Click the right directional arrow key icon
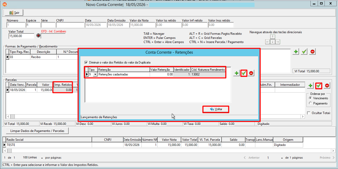Viewport: 338px width, 169px height. tap(277, 42)
